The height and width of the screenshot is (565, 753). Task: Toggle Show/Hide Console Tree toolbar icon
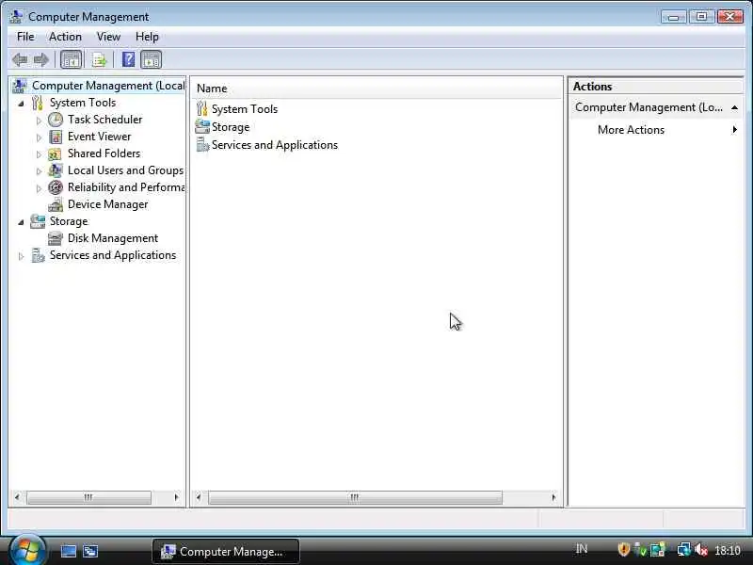(72, 60)
